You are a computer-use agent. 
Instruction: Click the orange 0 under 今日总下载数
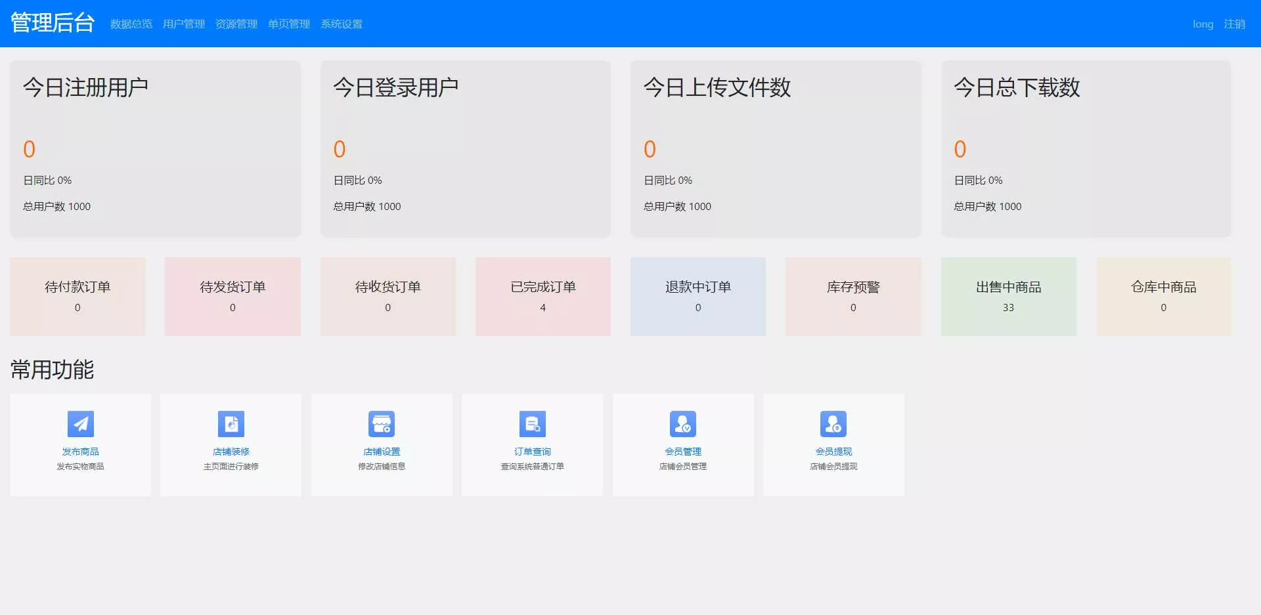tap(960, 149)
